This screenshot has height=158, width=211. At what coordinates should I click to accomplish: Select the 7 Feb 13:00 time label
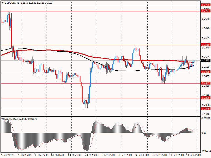pyautogui.click(x=92, y=155)
